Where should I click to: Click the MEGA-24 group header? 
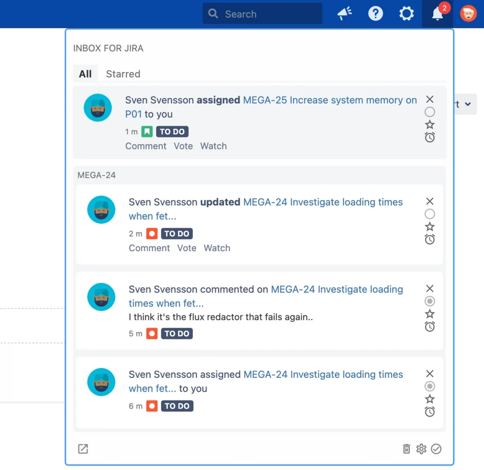click(96, 175)
